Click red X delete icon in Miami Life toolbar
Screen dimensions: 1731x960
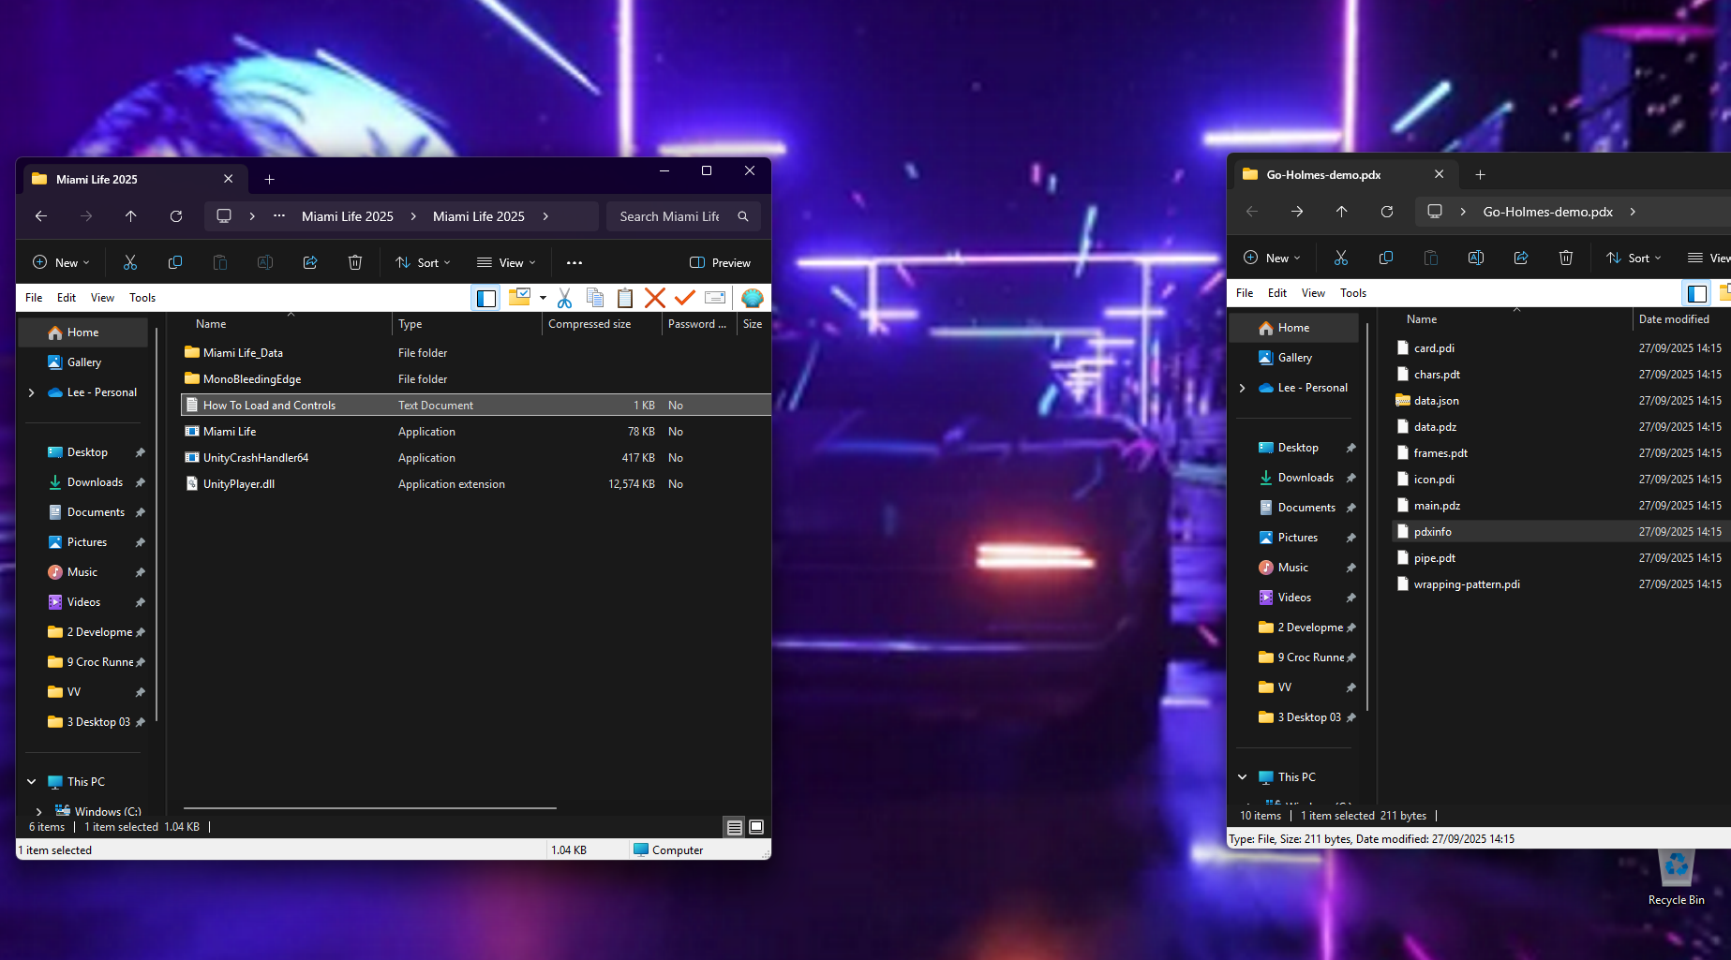[x=655, y=298]
